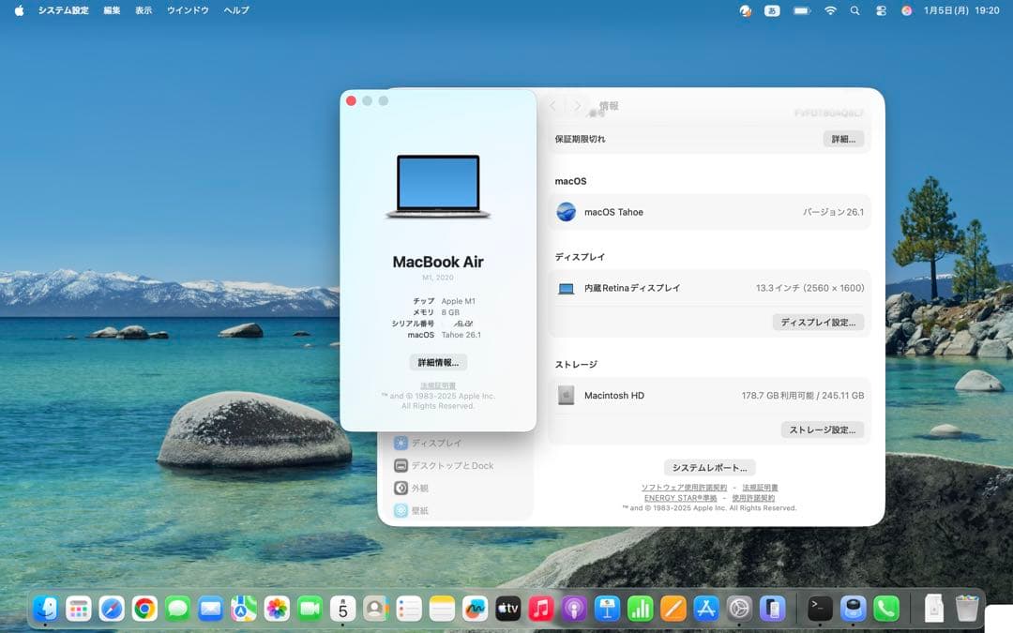Launch Keynote from the Dock
This screenshot has height=633, width=1013.
coord(607,609)
